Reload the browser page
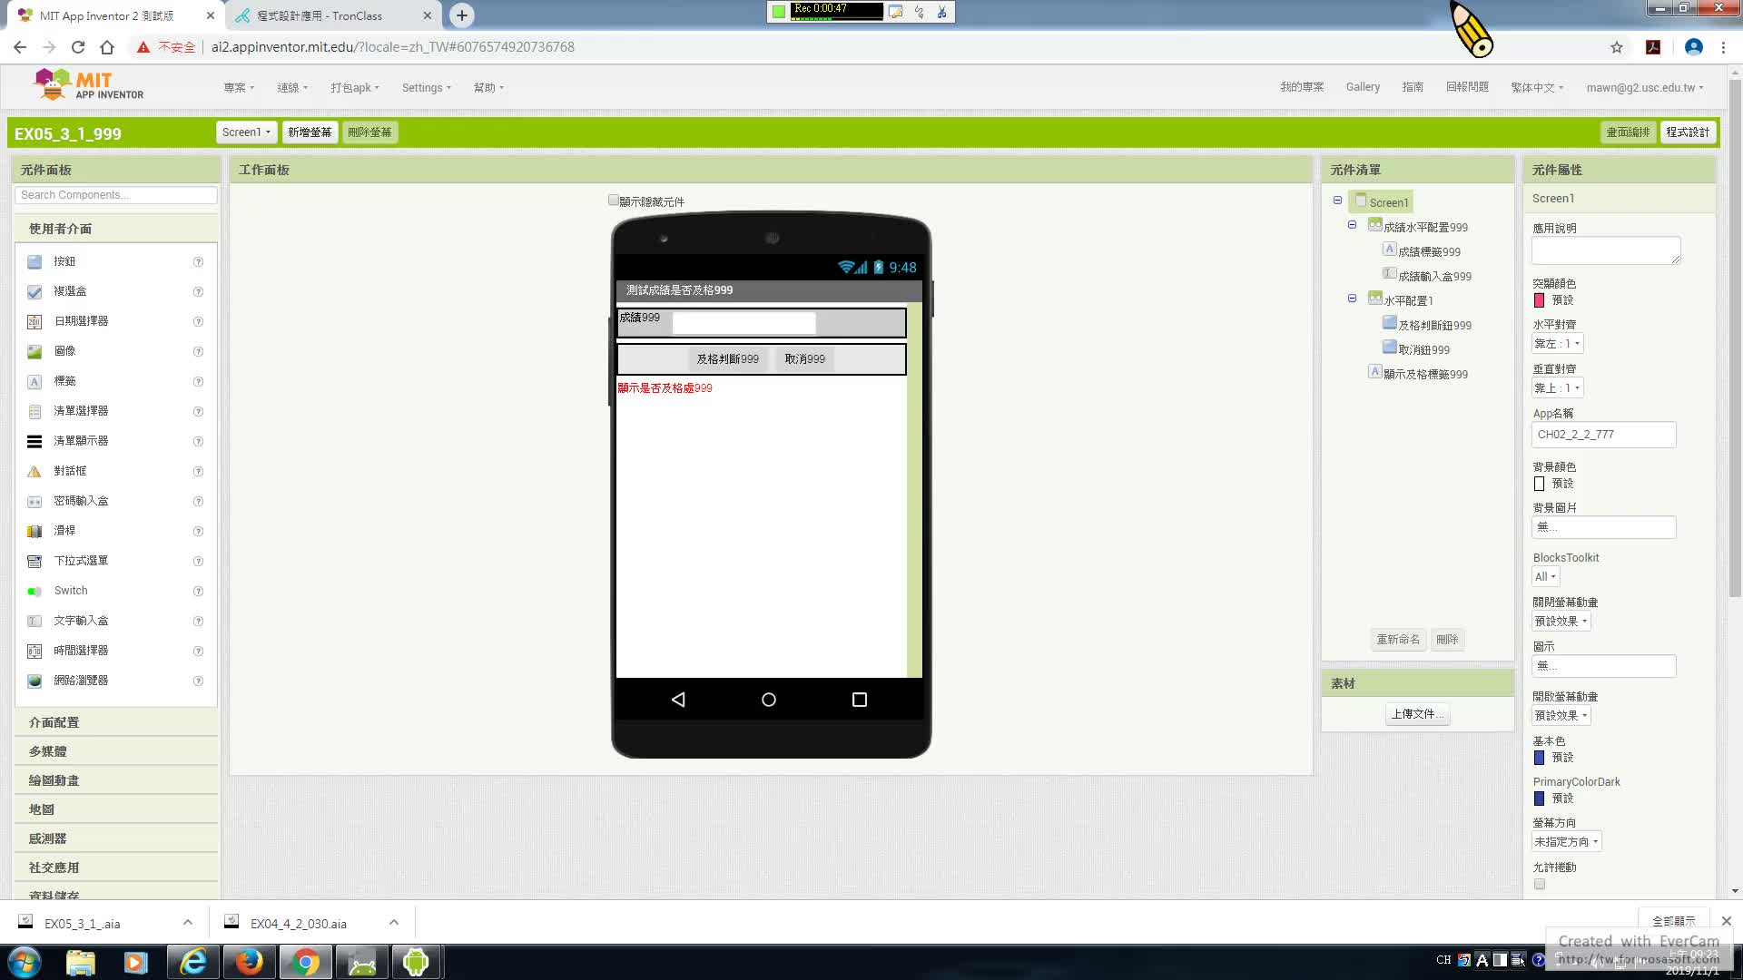 tap(78, 47)
